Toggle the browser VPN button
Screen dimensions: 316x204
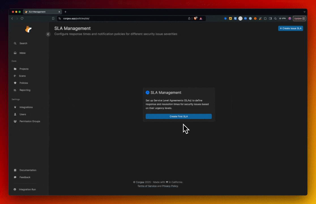pos(282,18)
